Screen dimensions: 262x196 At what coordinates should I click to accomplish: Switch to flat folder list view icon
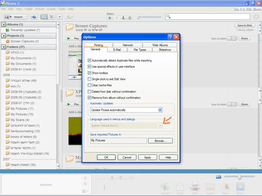(44, 17)
